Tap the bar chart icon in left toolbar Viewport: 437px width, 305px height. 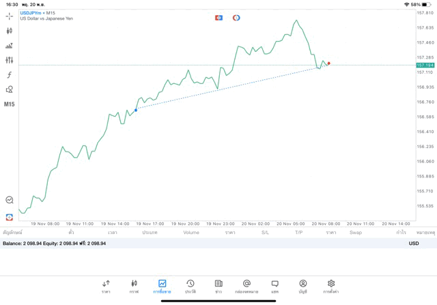pyautogui.click(x=9, y=46)
